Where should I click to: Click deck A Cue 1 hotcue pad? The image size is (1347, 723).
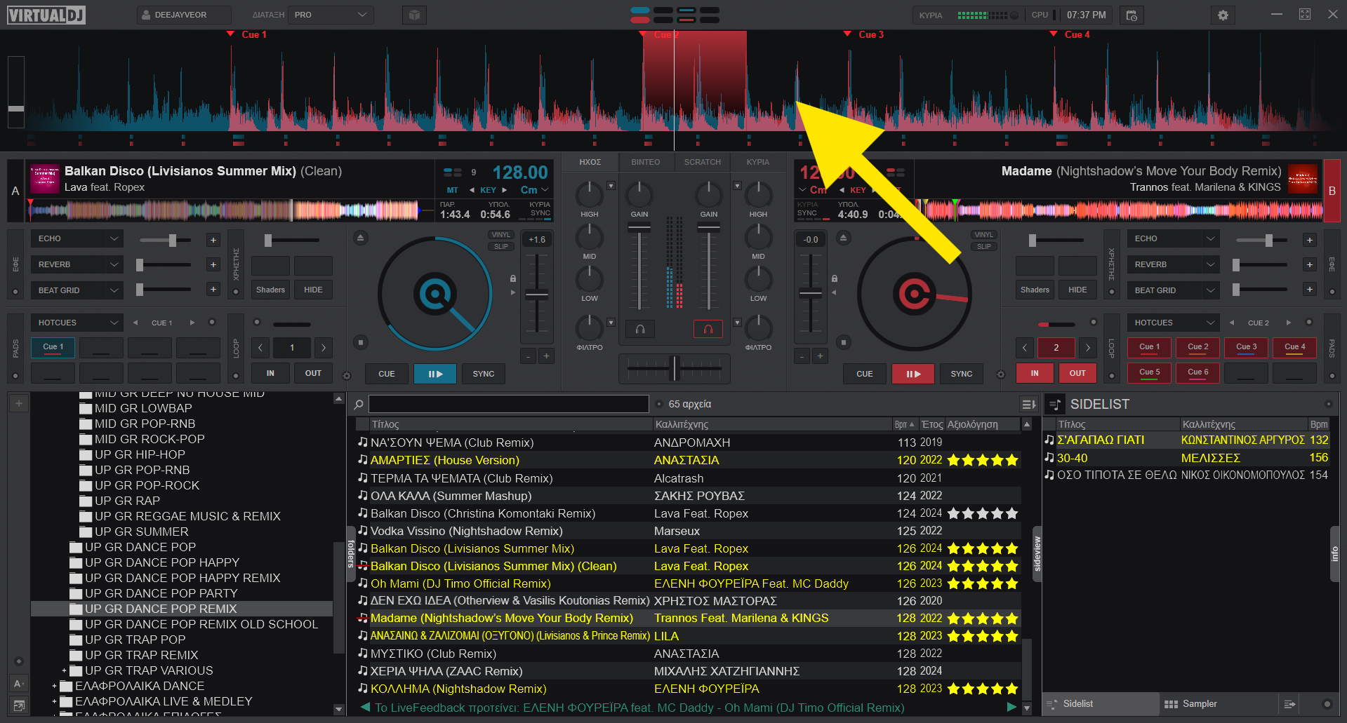(53, 347)
